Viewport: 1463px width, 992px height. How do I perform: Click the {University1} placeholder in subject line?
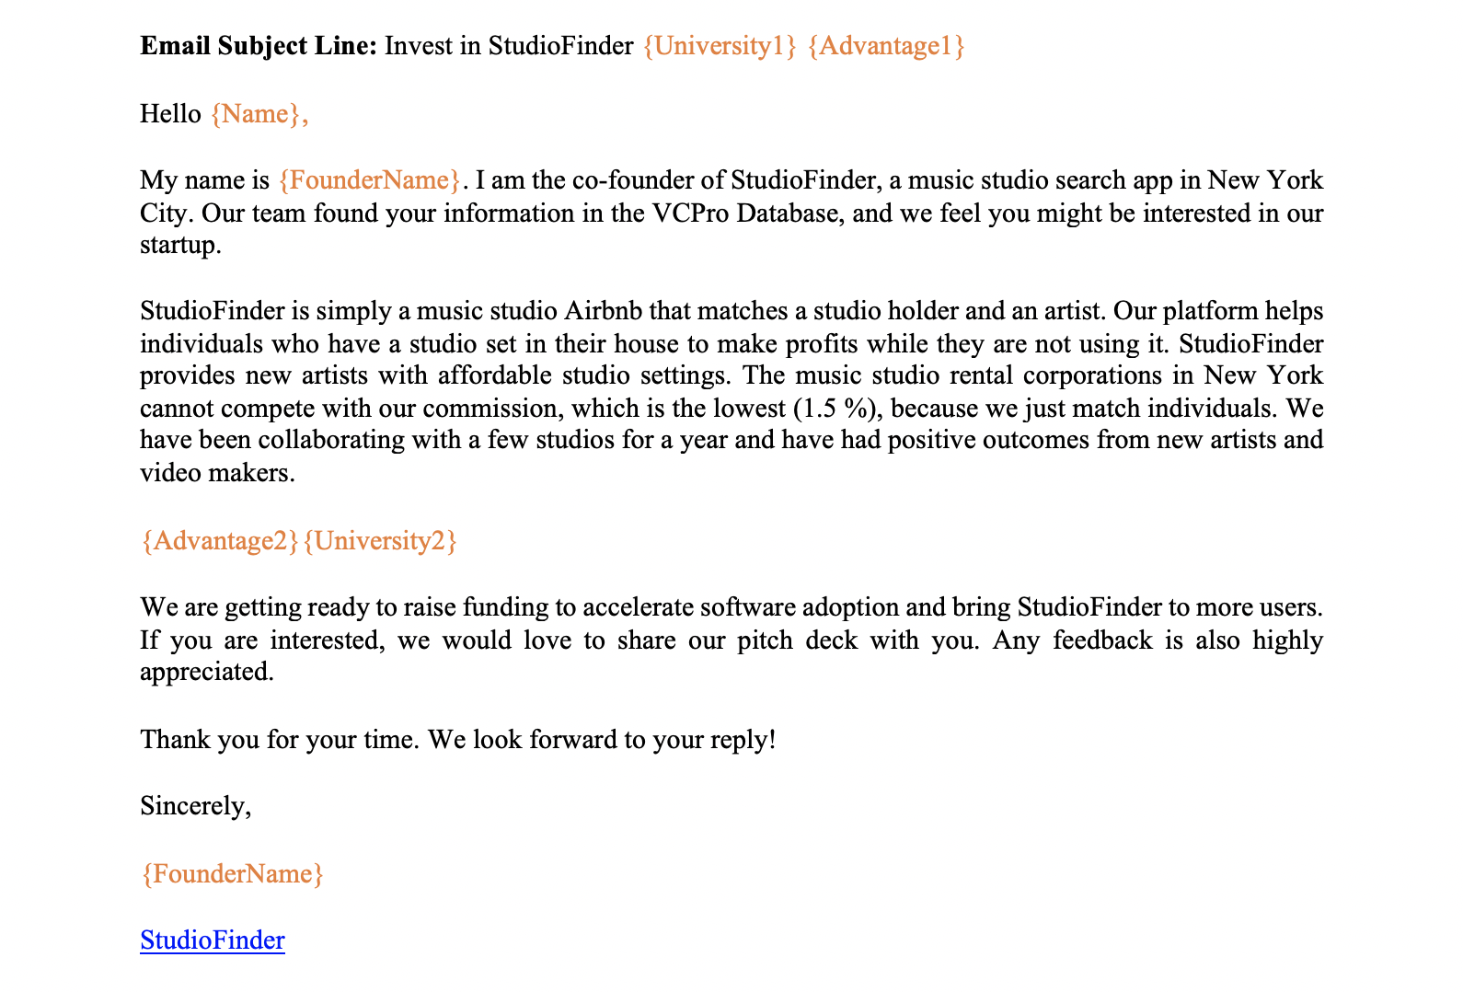point(719,46)
